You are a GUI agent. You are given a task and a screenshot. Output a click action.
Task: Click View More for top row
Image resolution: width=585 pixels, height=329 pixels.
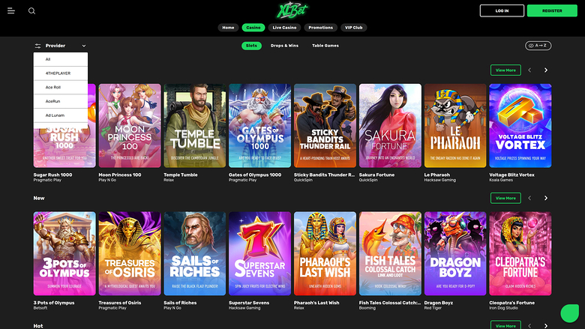(x=505, y=70)
